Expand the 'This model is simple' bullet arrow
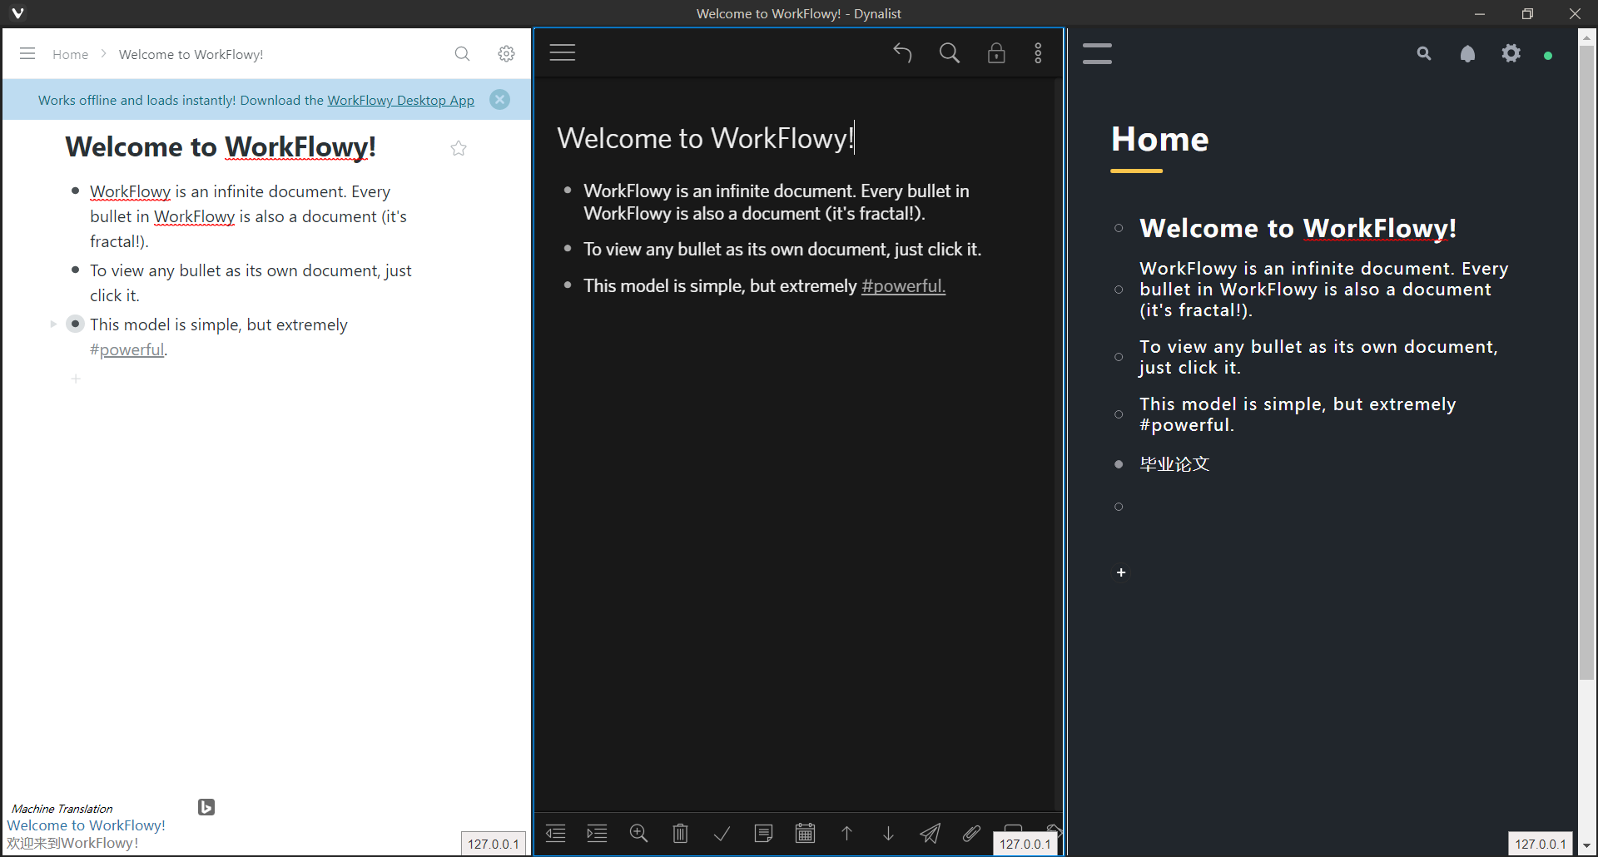Image resolution: width=1598 pixels, height=857 pixels. click(x=53, y=324)
